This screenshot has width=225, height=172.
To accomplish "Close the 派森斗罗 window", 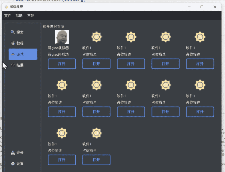I will tap(215, 7).
